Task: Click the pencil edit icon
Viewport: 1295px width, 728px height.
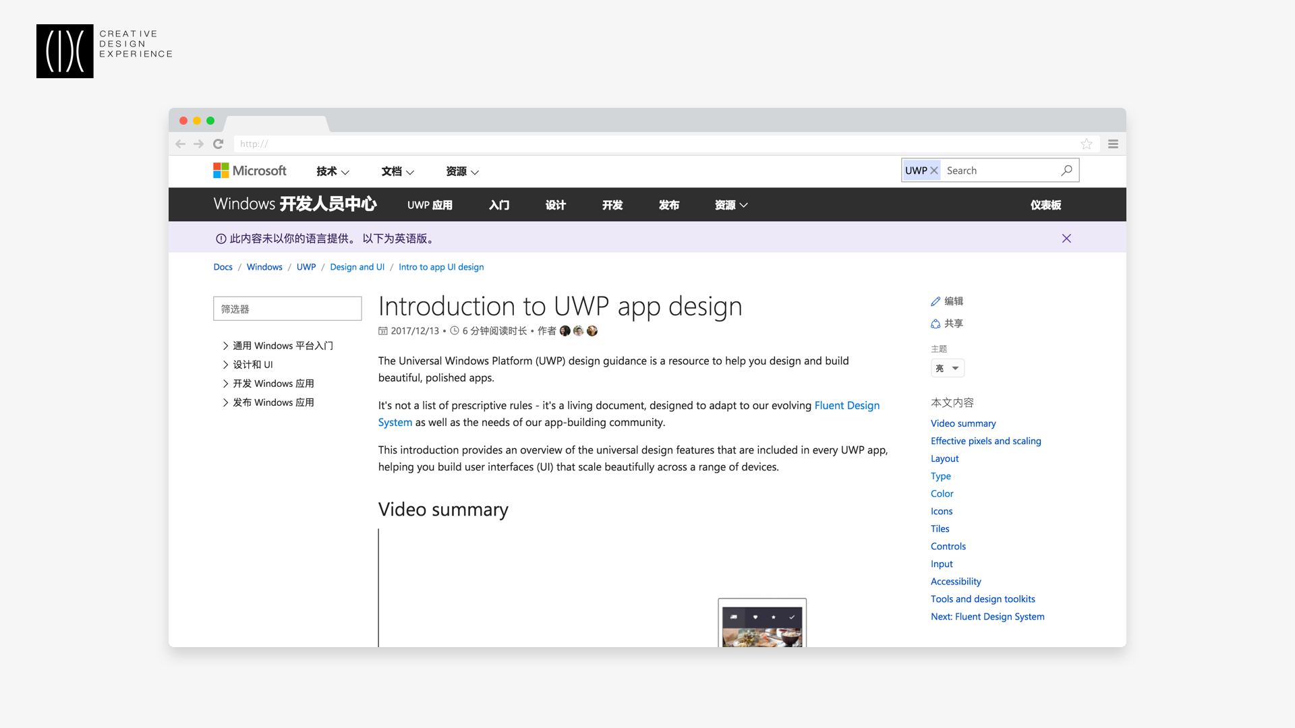Action: pyautogui.click(x=936, y=301)
